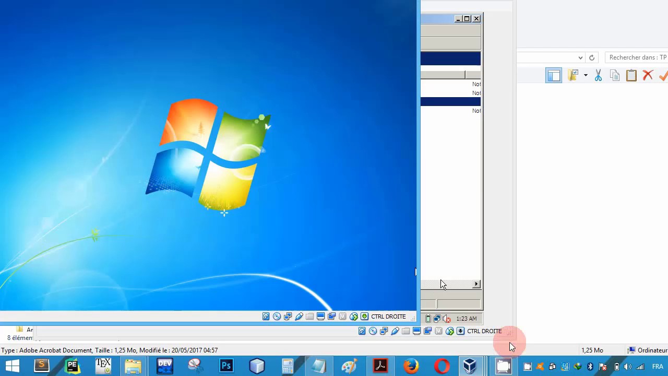Click hard disk indicator in rear VirtualBox window status bar
668x376 pixels.
coord(362,331)
